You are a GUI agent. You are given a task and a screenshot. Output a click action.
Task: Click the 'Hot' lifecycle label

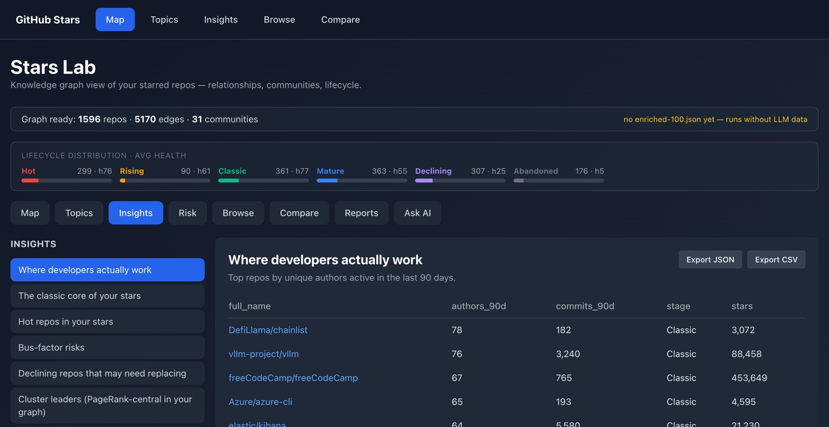pos(28,171)
